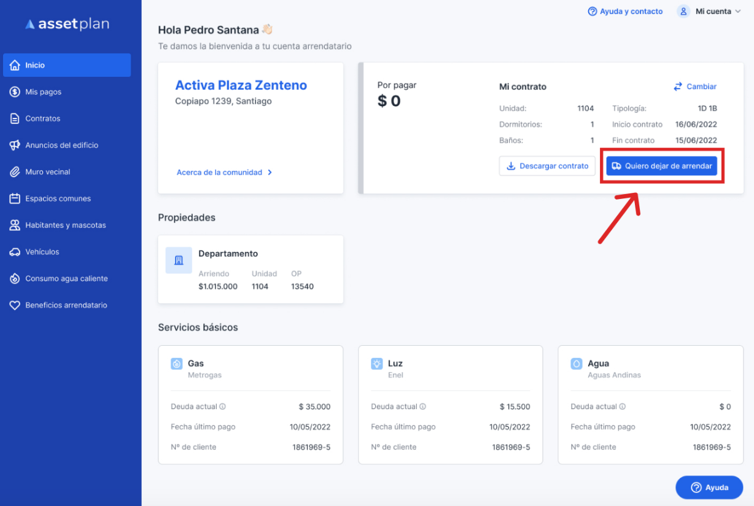Screen dimensions: 754x506
Task: Click the Consumo agua caliente icon
Action: tap(15, 279)
